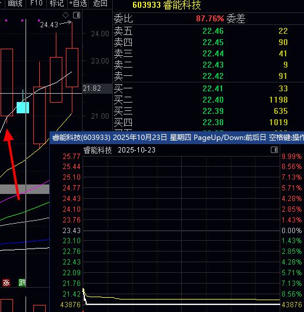Toggle the panel icon in the 2025-10-23 intraday popup
This screenshot has width=304, height=312.
(x=274, y=150)
